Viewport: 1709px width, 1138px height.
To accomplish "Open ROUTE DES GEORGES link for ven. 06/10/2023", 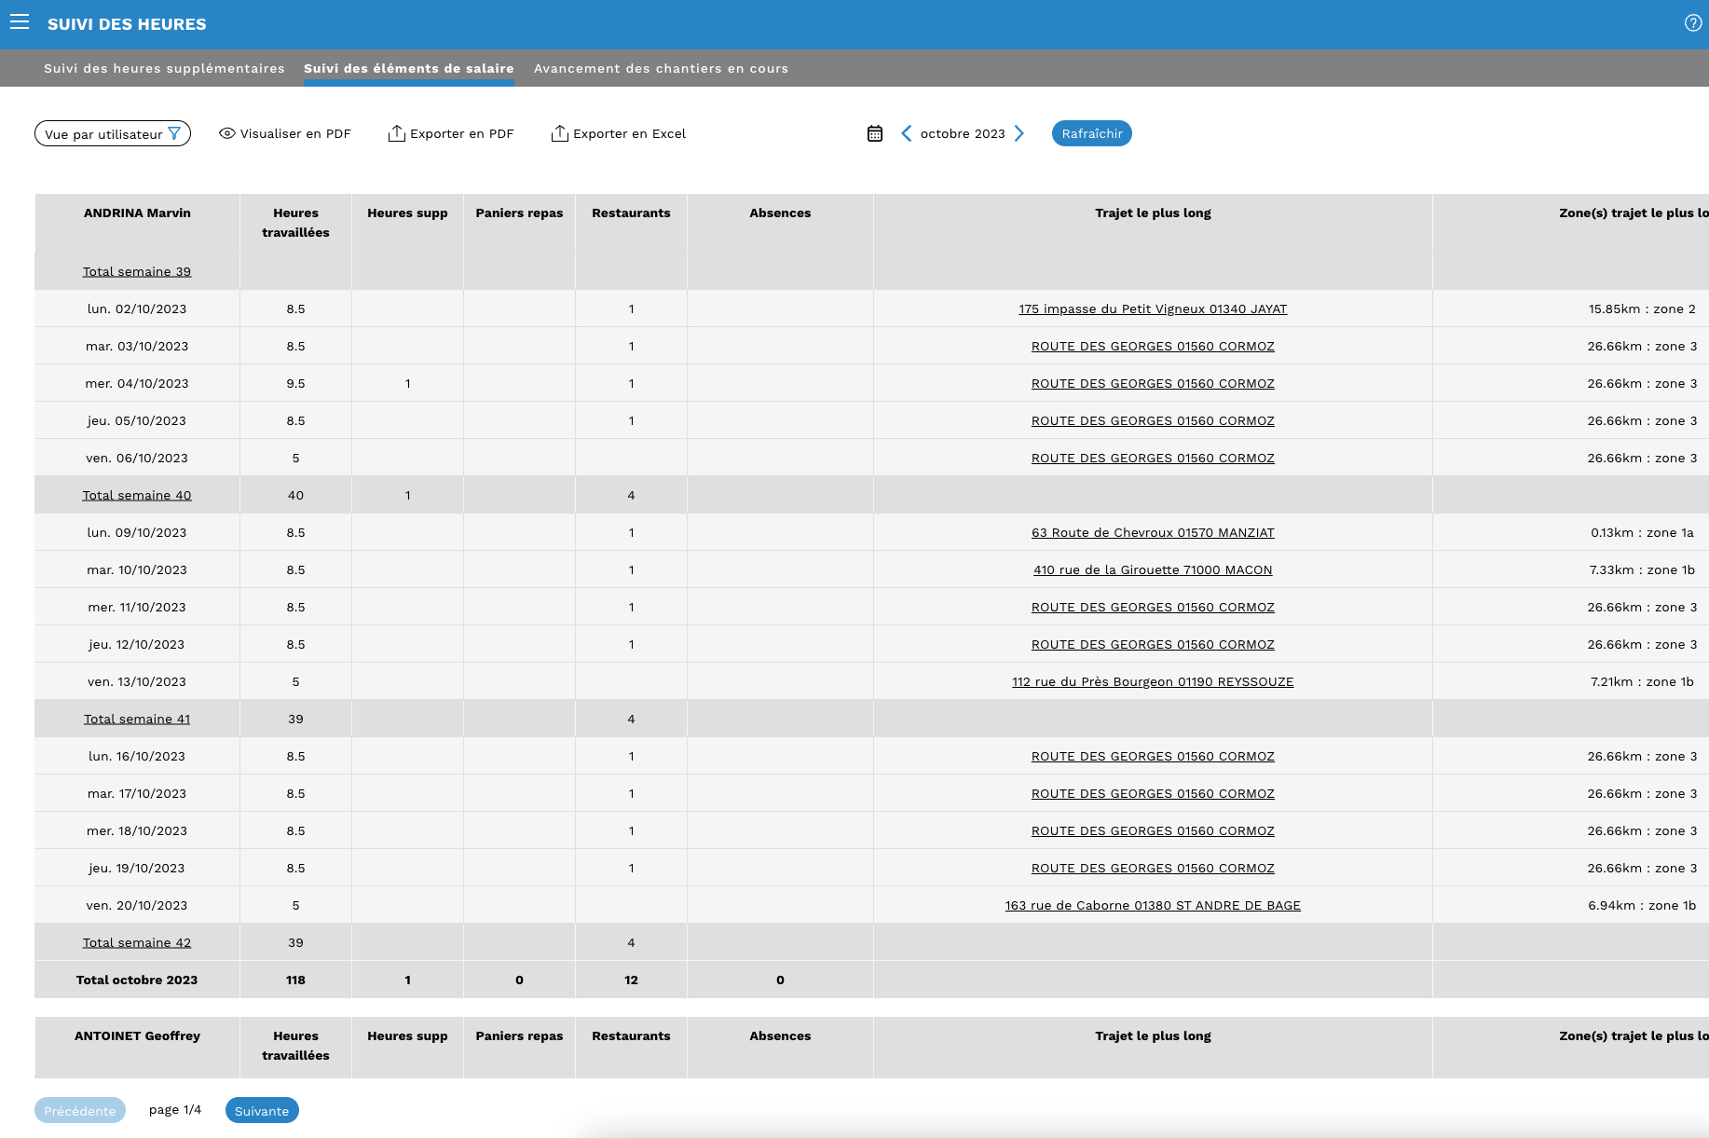I will click(x=1153, y=458).
